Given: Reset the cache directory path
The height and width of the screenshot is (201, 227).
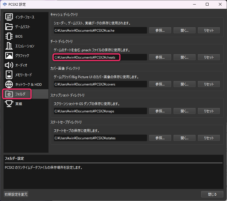Looking at the screenshot, I should [x=209, y=30].
